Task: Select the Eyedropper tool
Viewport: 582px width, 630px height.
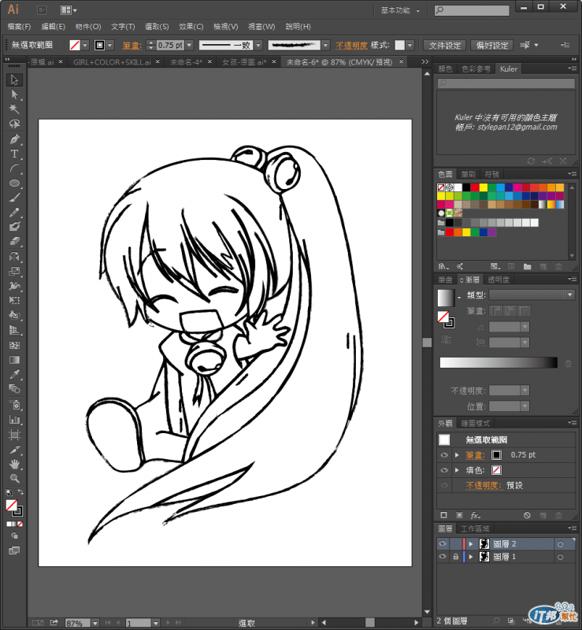Action: pos(14,374)
